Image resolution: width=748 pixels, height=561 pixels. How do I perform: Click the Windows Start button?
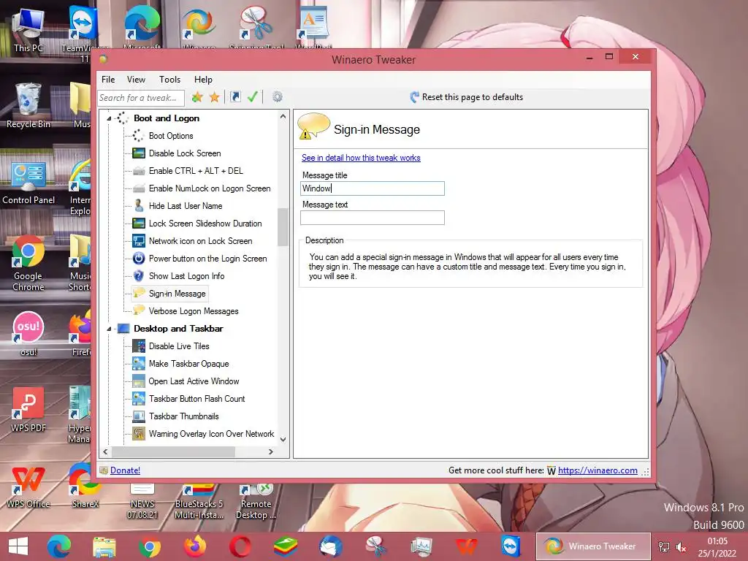(18, 546)
